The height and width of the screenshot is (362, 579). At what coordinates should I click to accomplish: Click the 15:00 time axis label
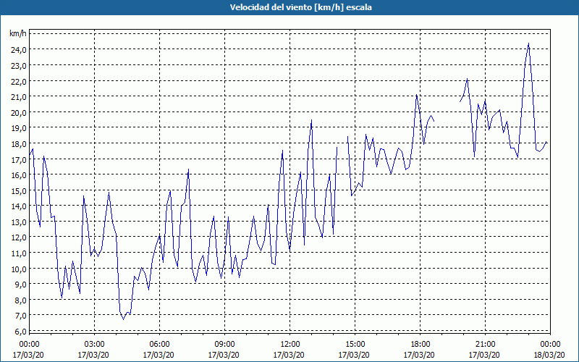point(355,345)
